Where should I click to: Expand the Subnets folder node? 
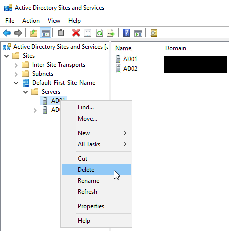pos(16,74)
